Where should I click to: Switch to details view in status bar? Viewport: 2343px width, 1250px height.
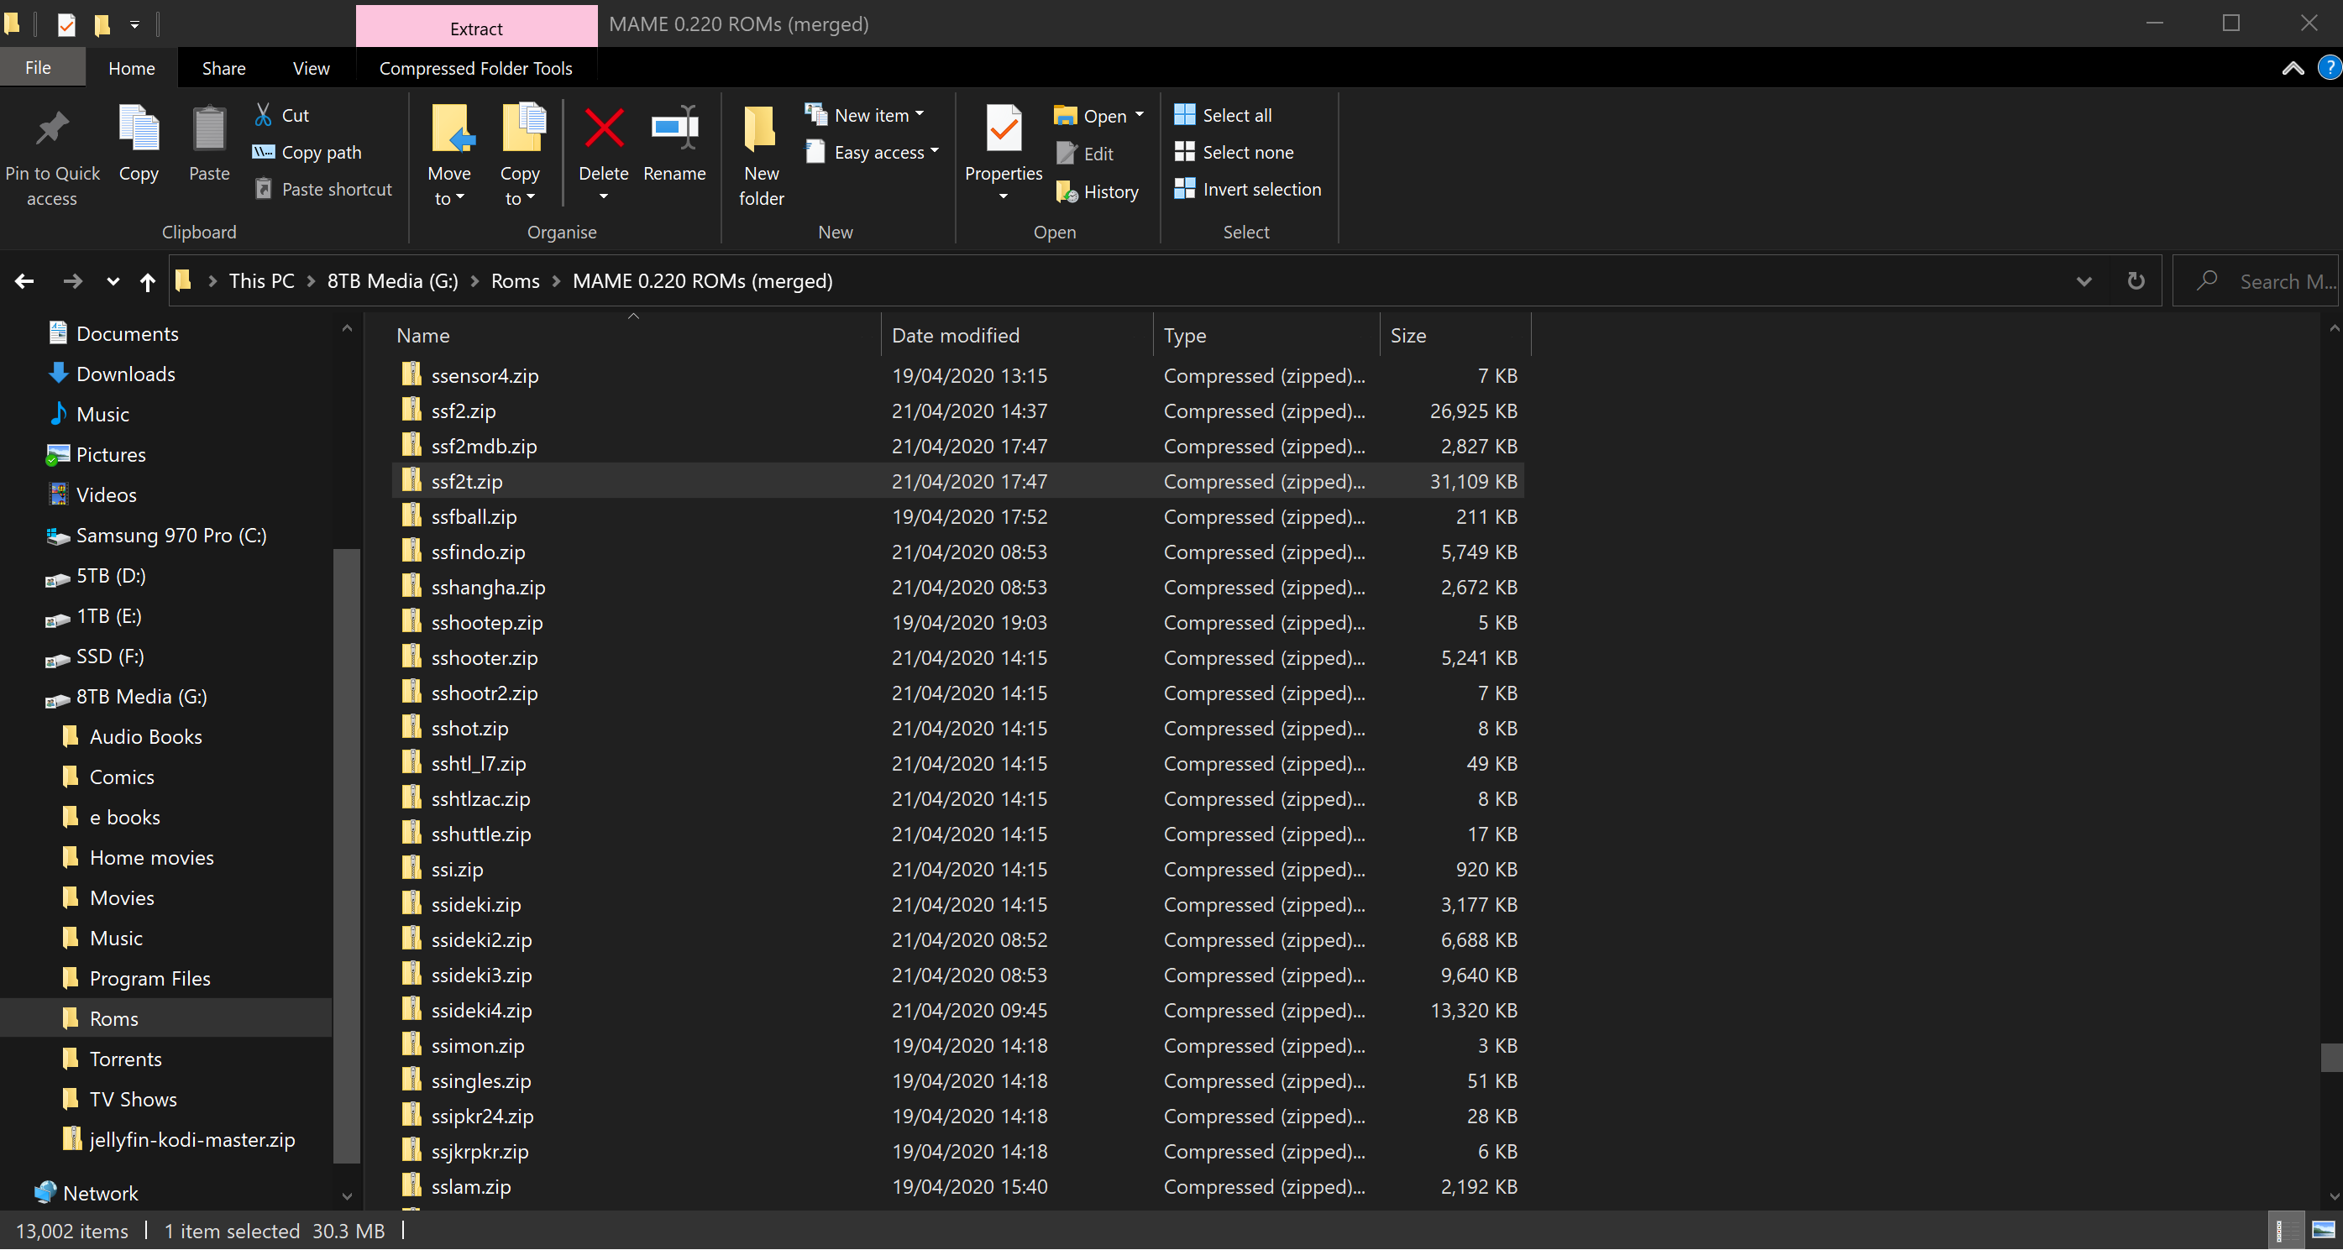point(2286,1231)
